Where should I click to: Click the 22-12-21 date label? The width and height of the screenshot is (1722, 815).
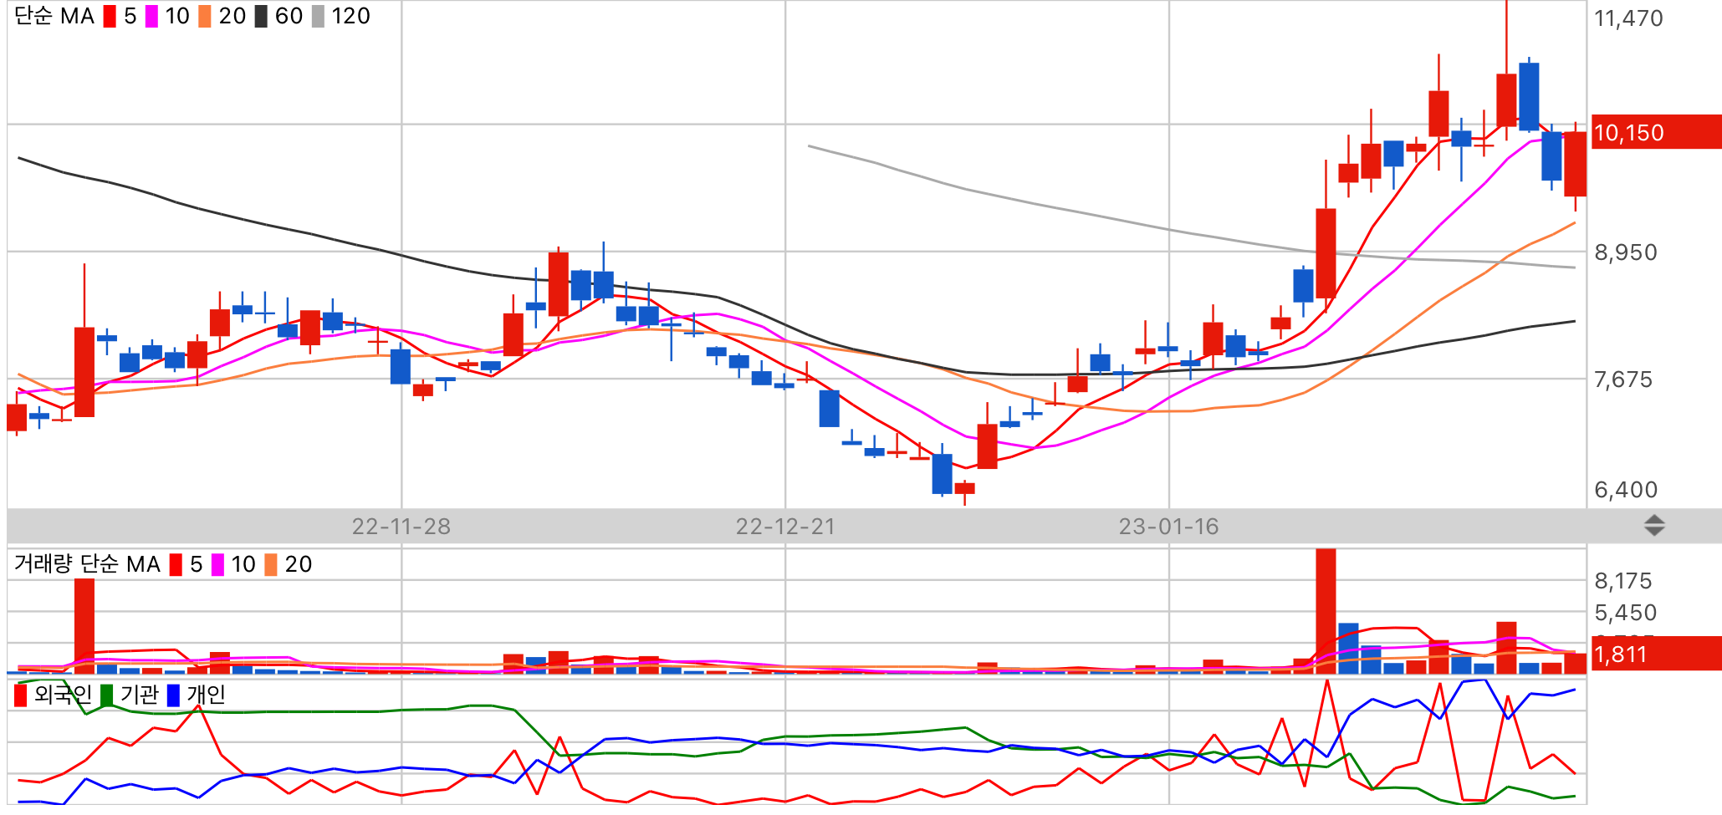[x=785, y=527]
